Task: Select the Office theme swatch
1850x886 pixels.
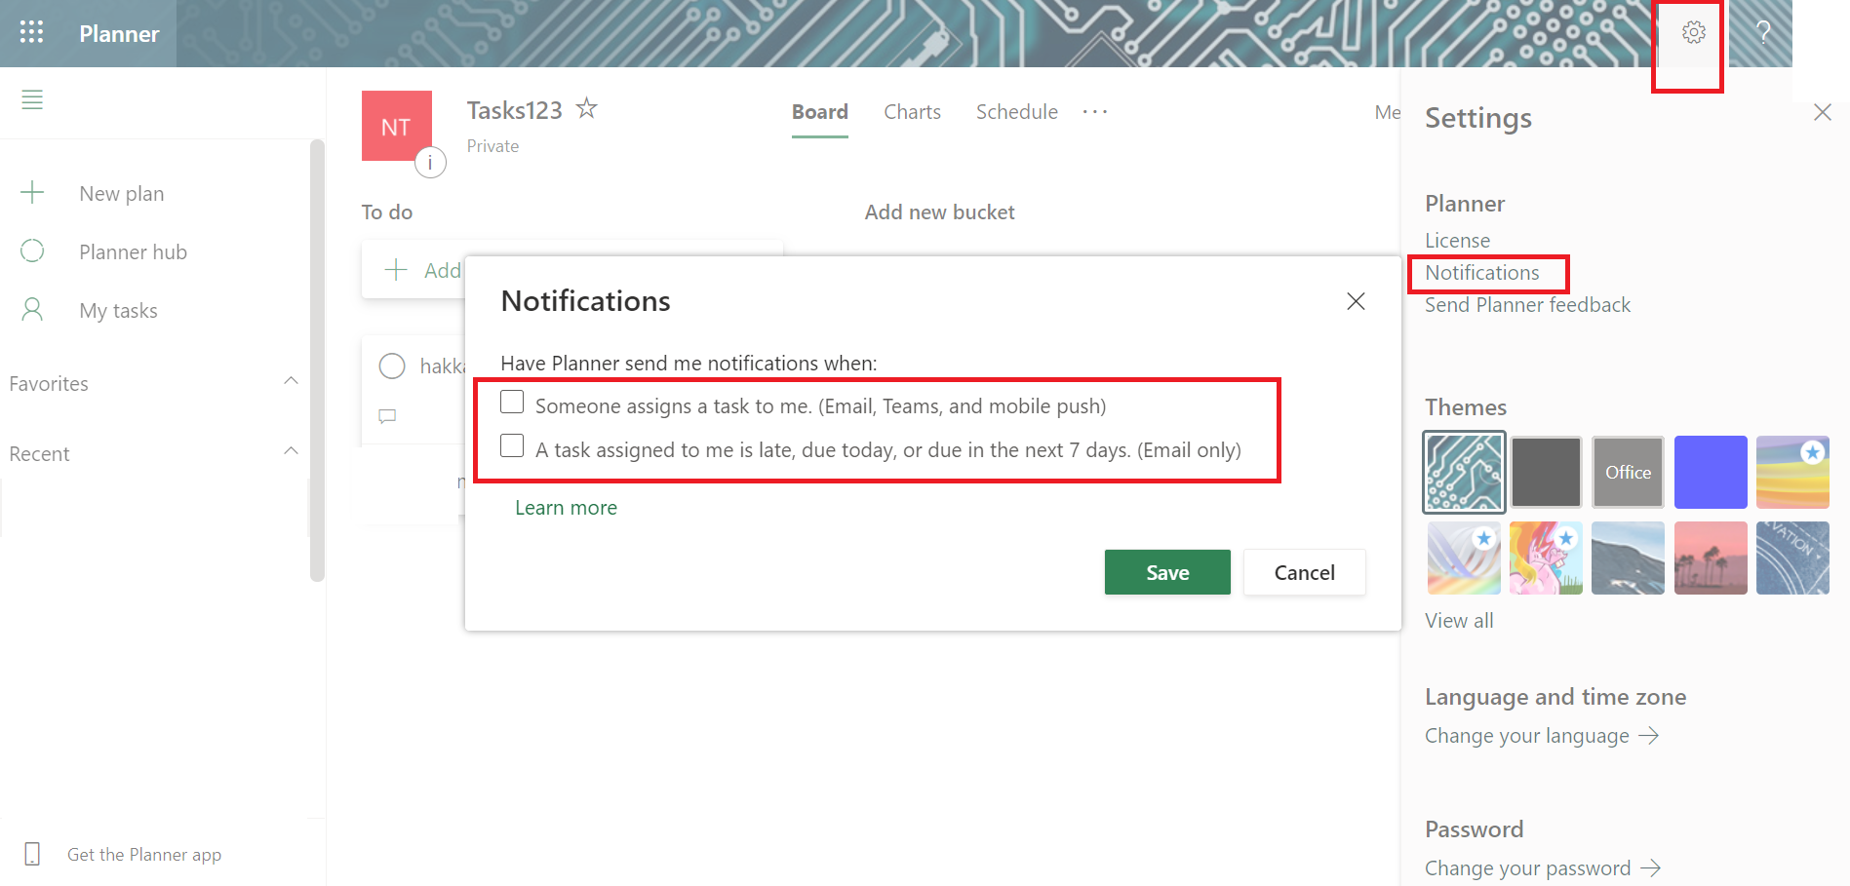Action: click(1628, 472)
